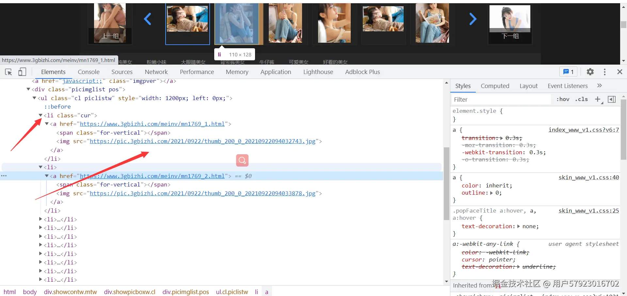Open DevTools more options kebab menu
This screenshot has height=296, width=627.
click(605, 72)
